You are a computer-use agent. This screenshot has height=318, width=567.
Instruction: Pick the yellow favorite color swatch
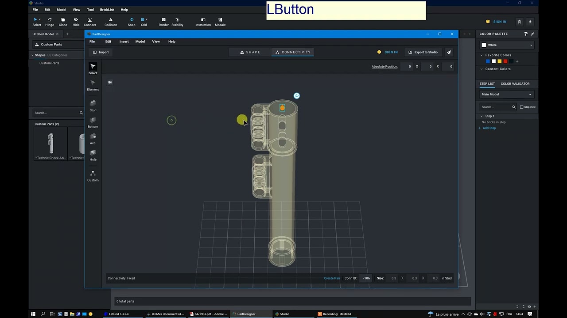click(x=499, y=61)
